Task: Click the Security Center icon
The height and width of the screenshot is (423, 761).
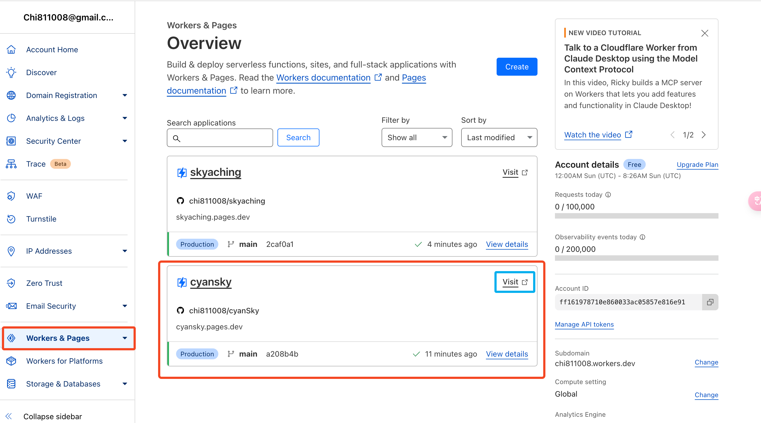Action: coord(11,141)
